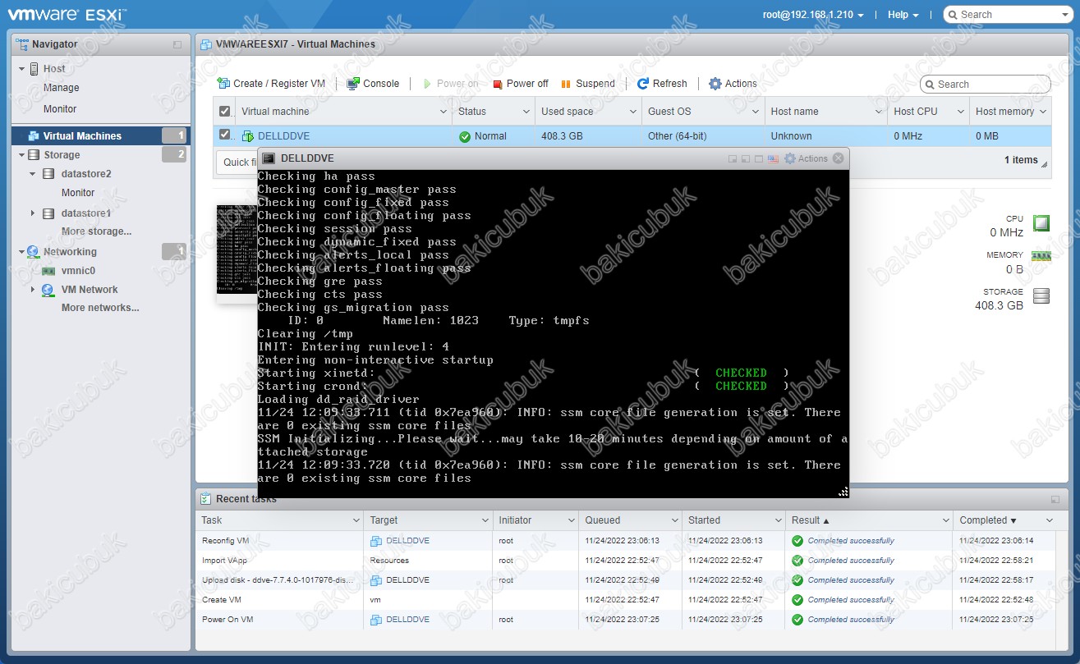Toggle the select-all VMs header checkbox
This screenshot has height=664, width=1080.
(x=225, y=111)
